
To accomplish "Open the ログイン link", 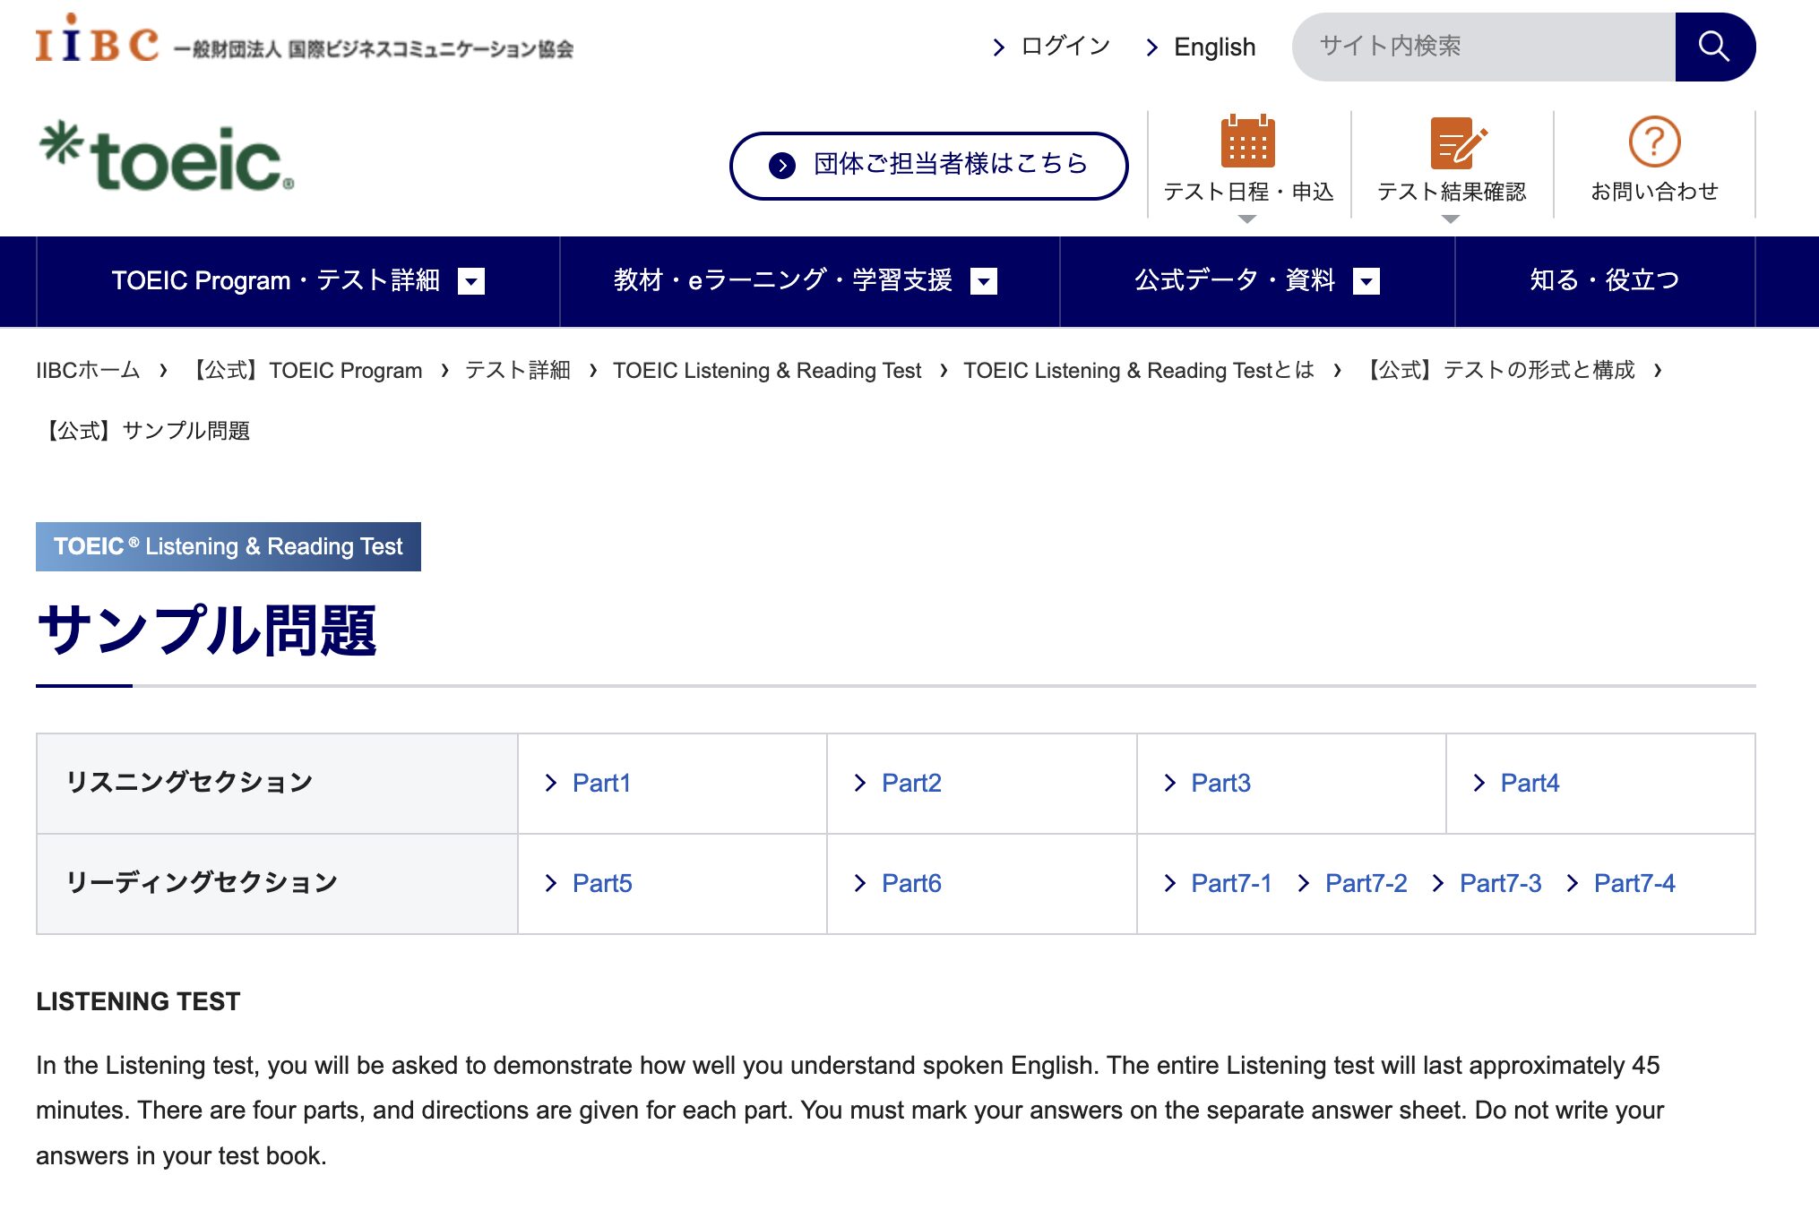I will coord(1065,47).
